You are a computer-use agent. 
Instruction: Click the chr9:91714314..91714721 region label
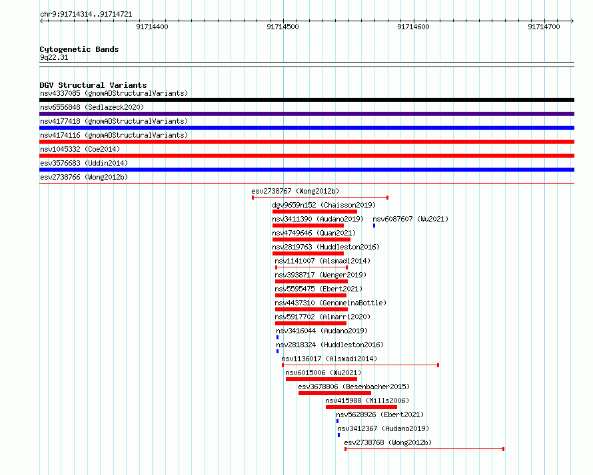tap(86, 15)
